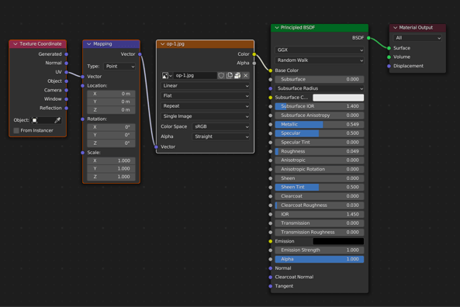Image resolution: width=460 pixels, height=307 pixels.
Task: Click the Tangent input socket
Action: 271,286
